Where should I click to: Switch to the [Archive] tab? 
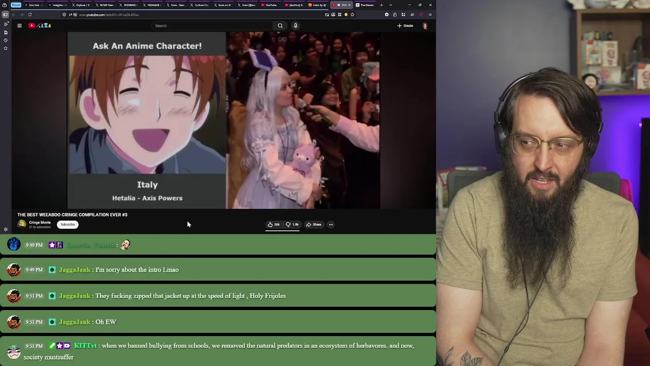point(294,5)
